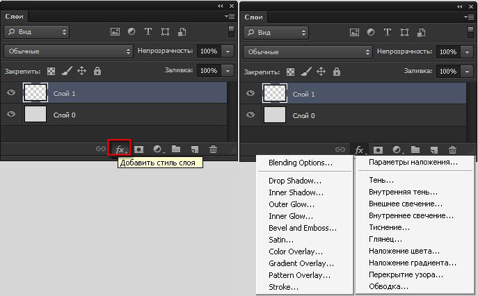Toggle visibility of Слой 0 in right panel
Viewport: 478px width, 296px height.
[x=250, y=115]
